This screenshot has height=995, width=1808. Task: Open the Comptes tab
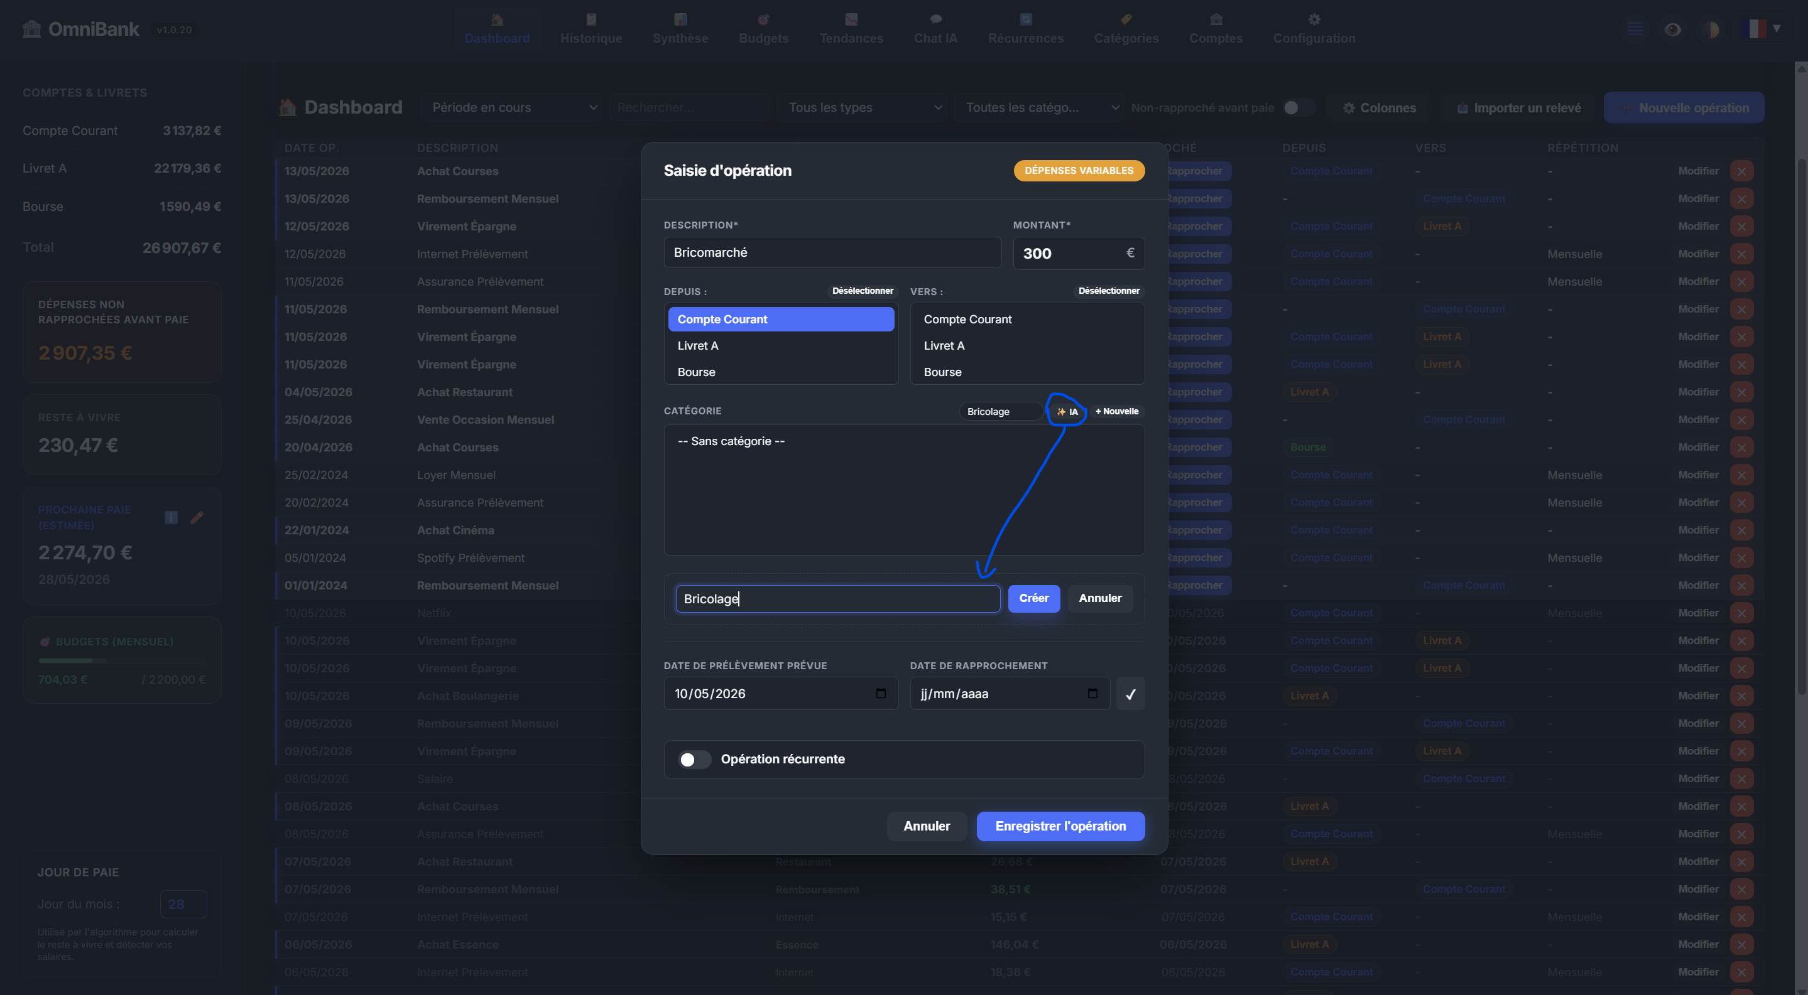(x=1216, y=29)
